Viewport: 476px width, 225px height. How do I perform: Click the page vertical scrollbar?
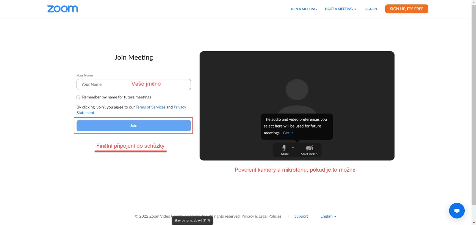(474, 105)
